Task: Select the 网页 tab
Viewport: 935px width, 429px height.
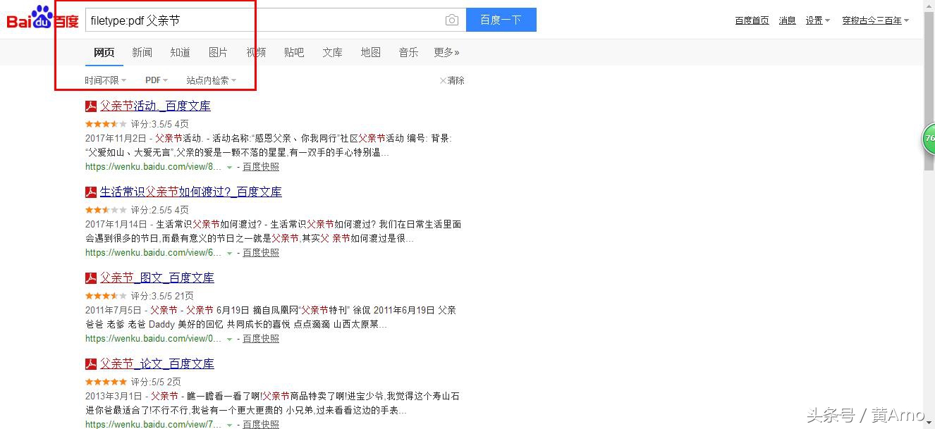Action: 104,52
